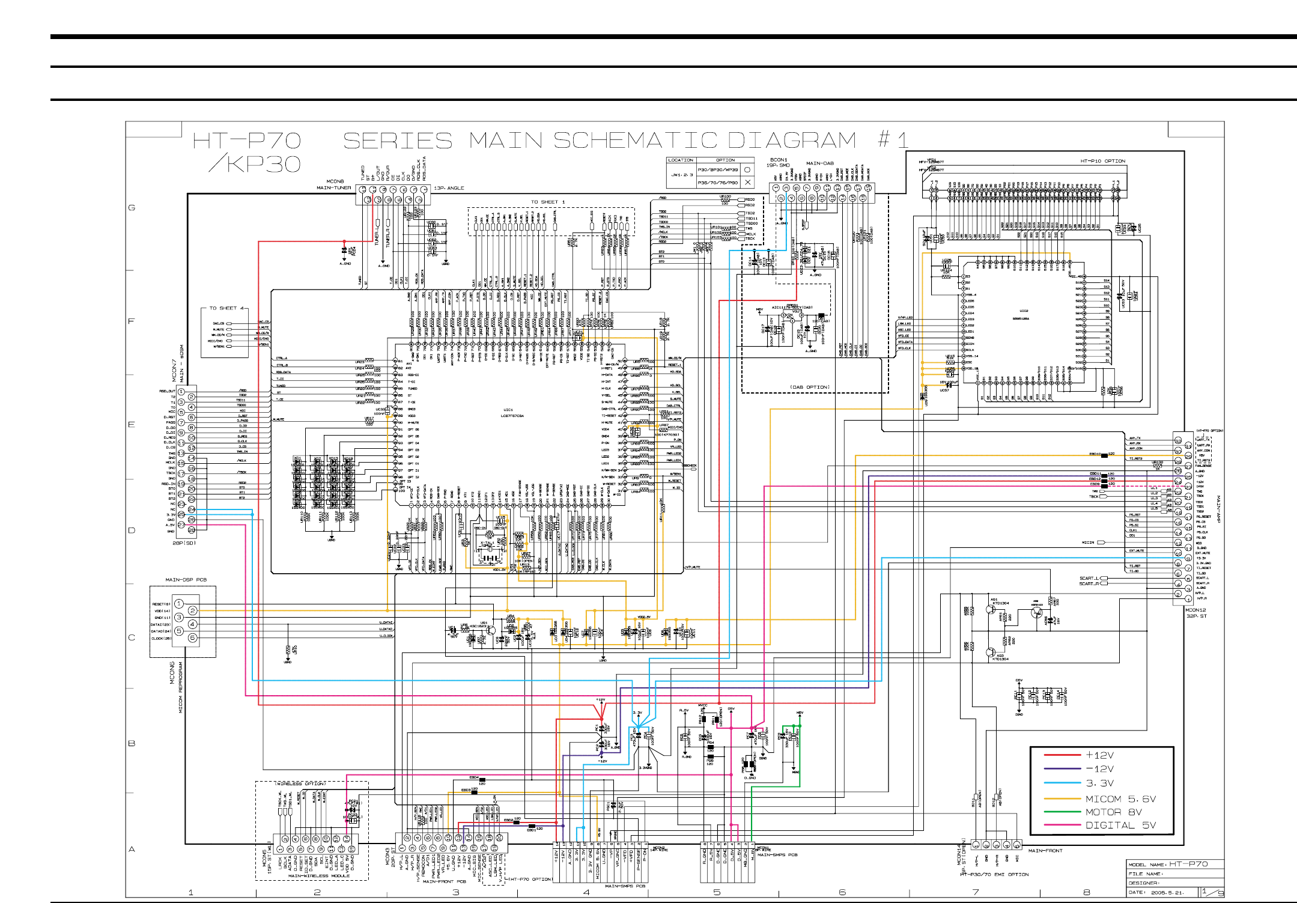Click the large "HT-P70" heading in the title
1297x903 pixels.
(247, 141)
